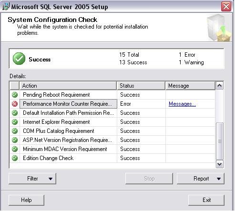This screenshot has height=211, width=235.
Task: Open the Report dropdown button
Action: click(x=201, y=179)
